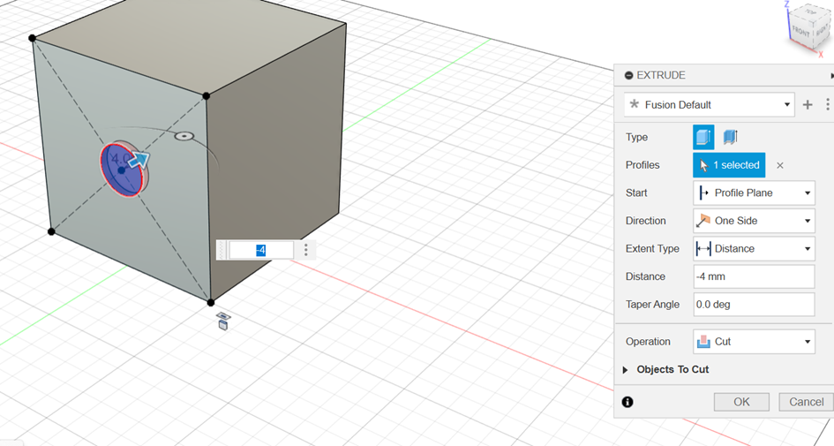This screenshot has height=446, width=834.
Task: Click the OK button
Action: pos(741,402)
